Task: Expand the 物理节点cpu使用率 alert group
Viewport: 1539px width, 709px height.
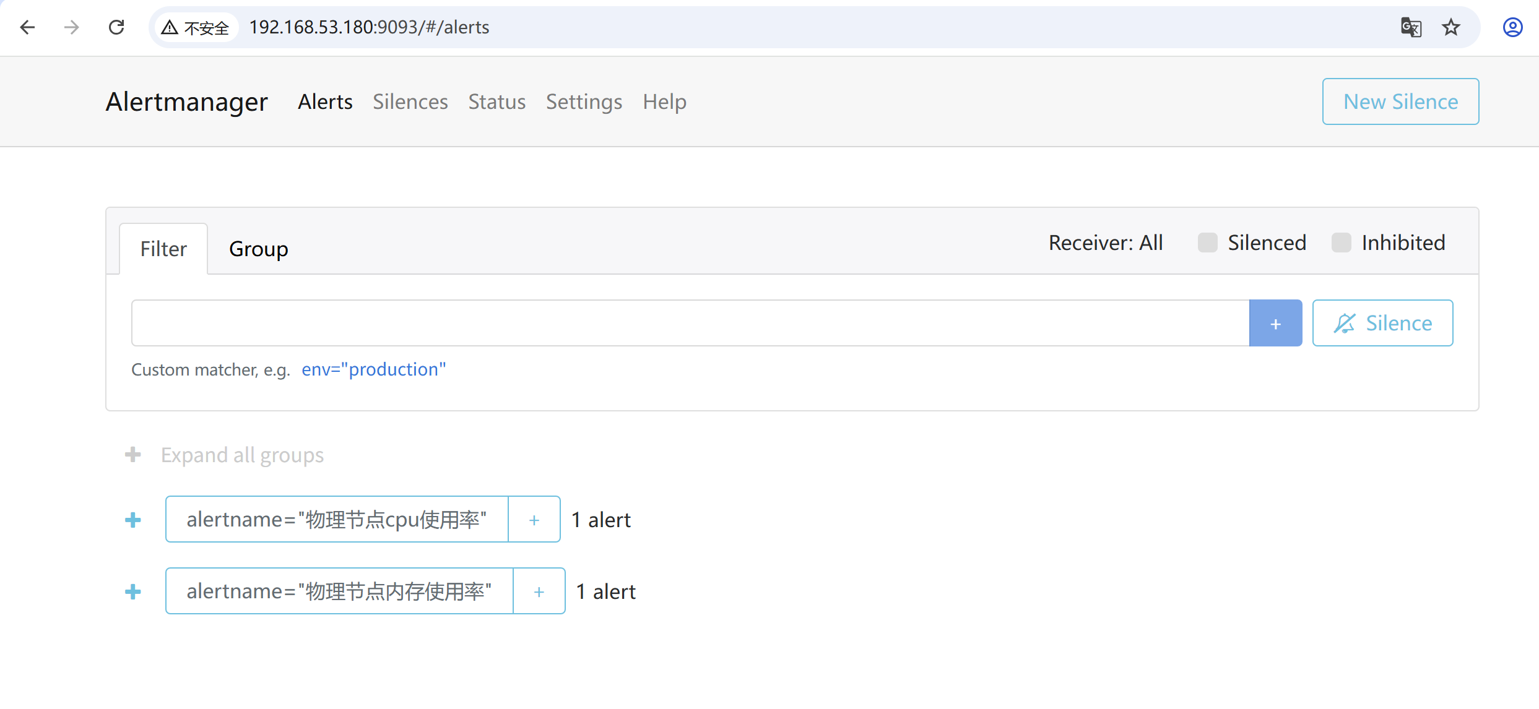Action: tap(132, 520)
